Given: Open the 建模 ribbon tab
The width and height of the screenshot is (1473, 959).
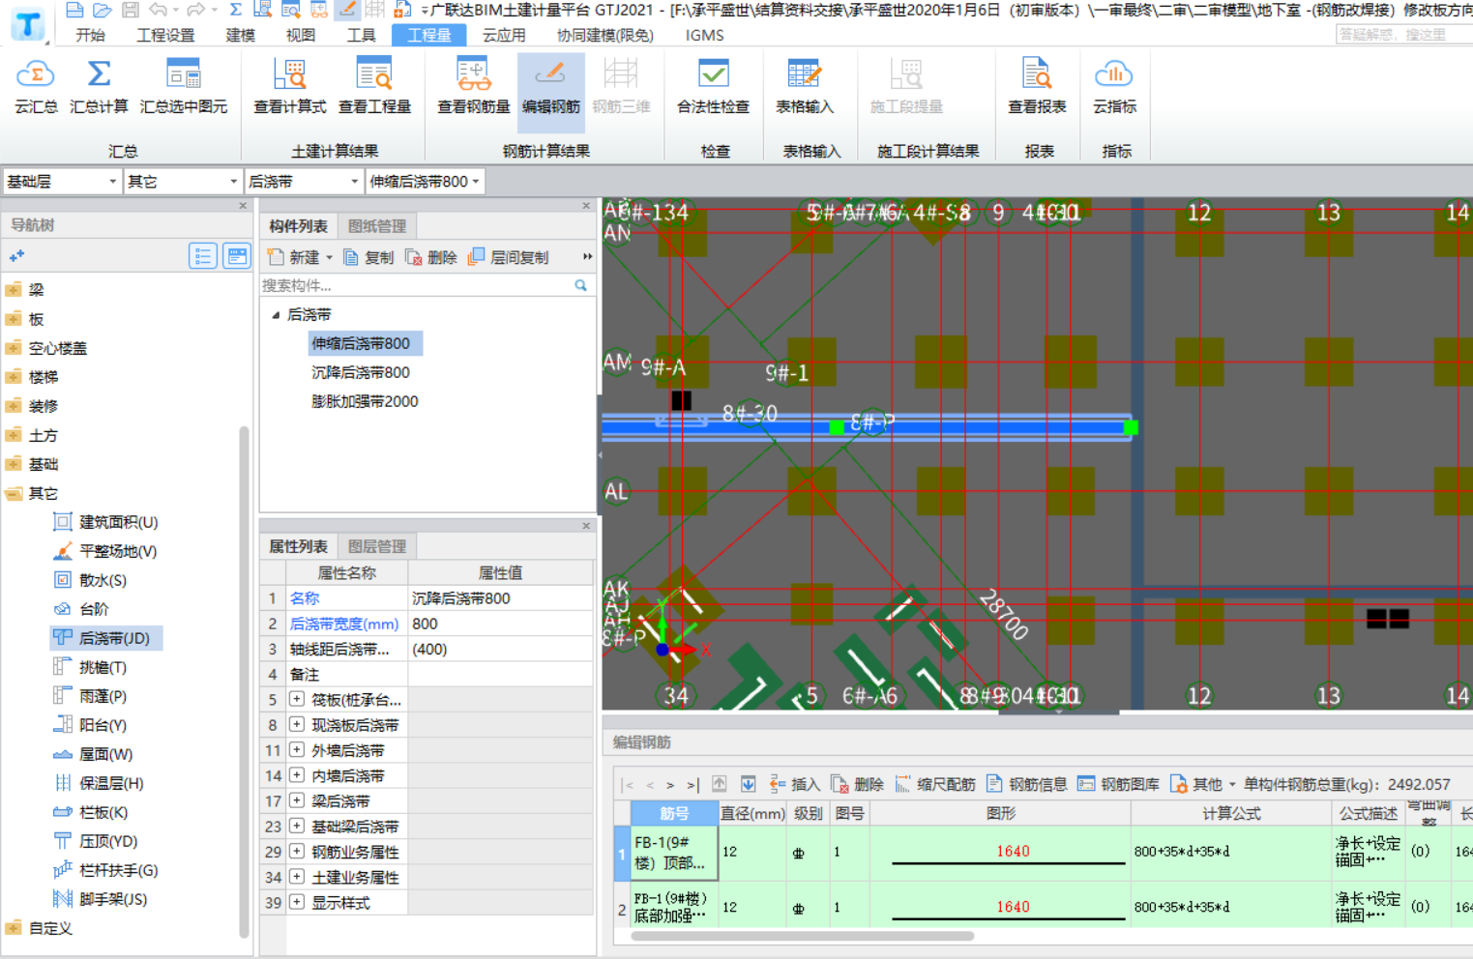Looking at the screenshot, I should click(x=240, y=35).
